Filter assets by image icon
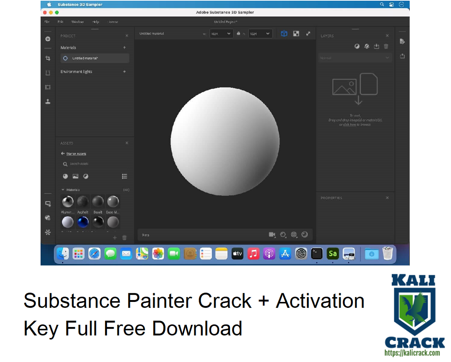 point(76,176)
